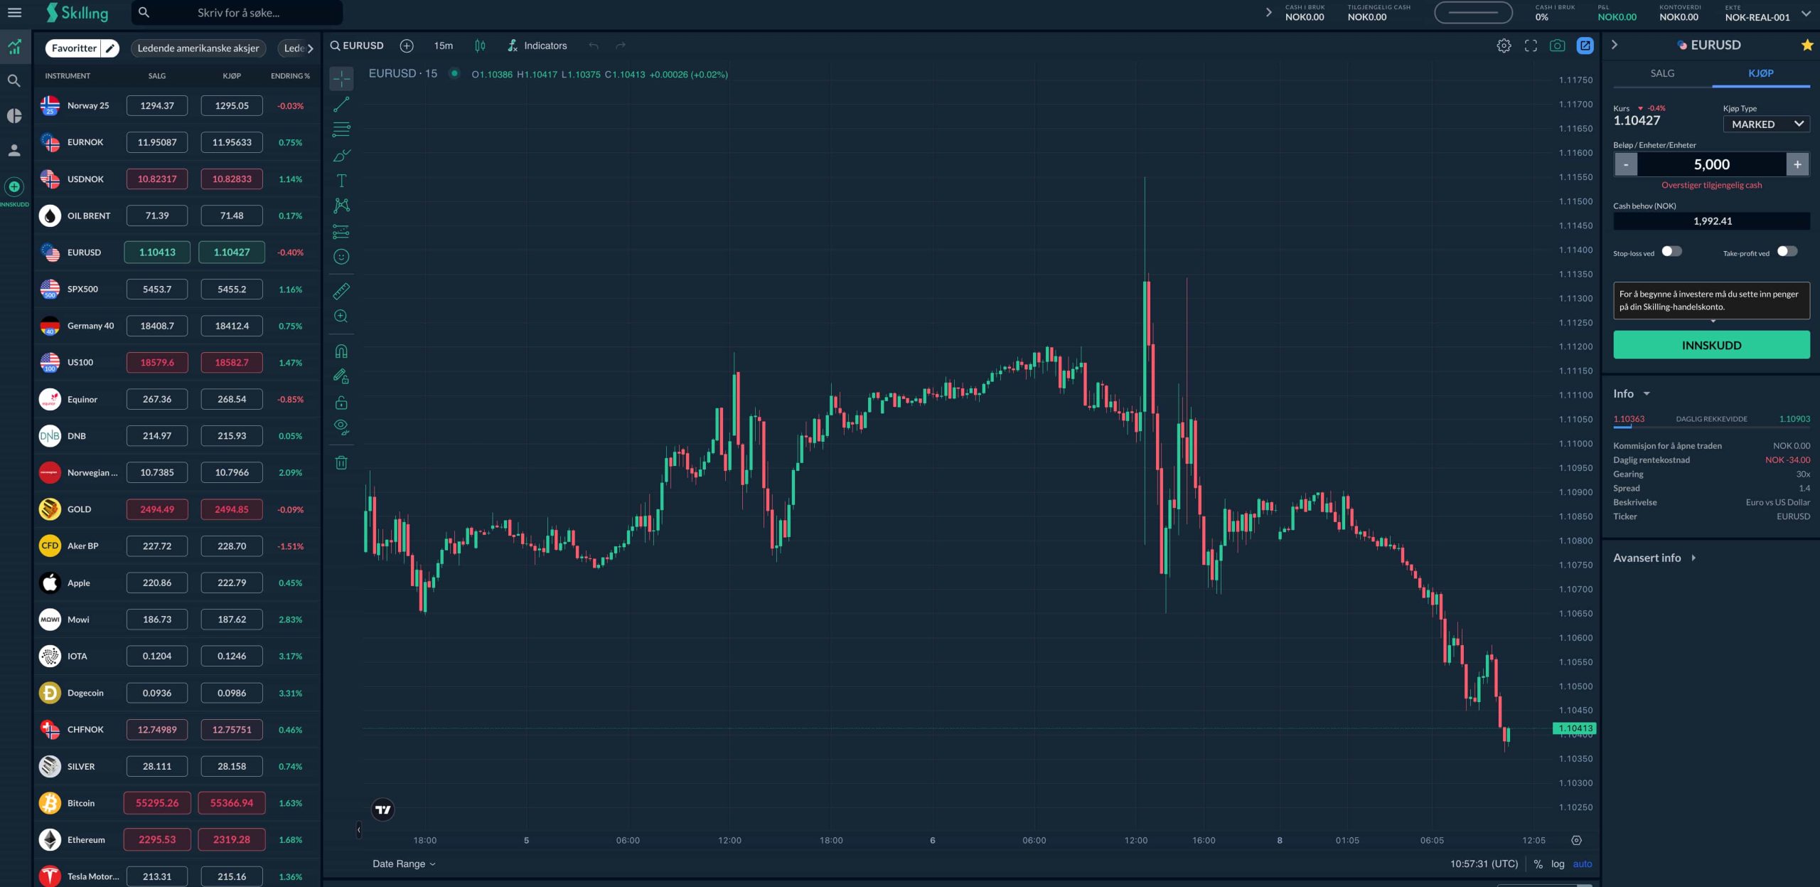The image size is (1820, 887).
Task: Click the Indicators button on toolbar
Action: 536,46
